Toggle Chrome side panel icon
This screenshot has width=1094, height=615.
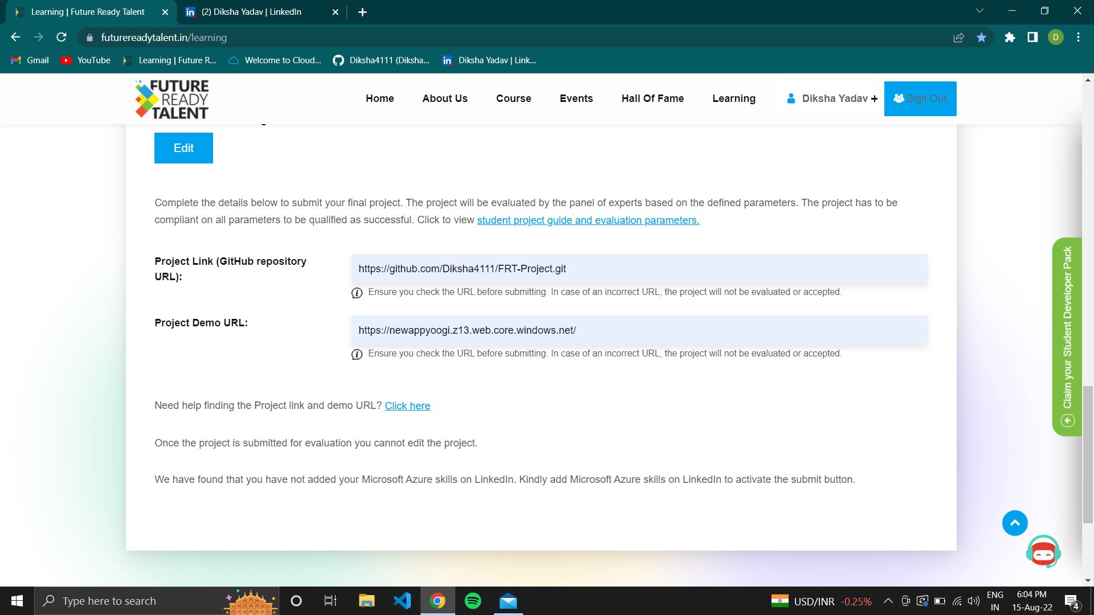(x=1032, y=38)
